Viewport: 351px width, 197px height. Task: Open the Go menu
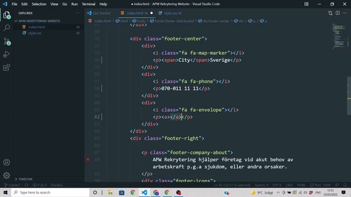65,4
